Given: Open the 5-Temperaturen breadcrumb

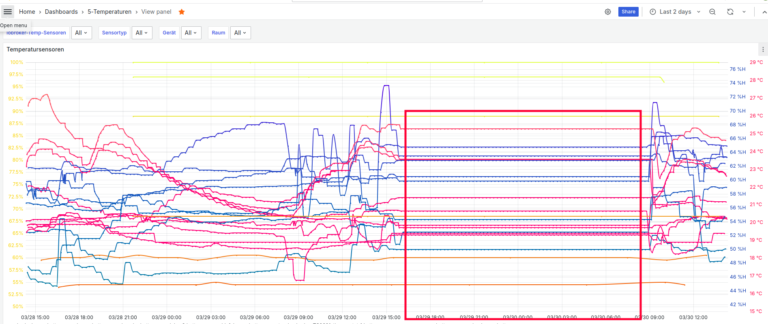Looking at the screenshot, I should pyautogui.click(x=109, y=12).
